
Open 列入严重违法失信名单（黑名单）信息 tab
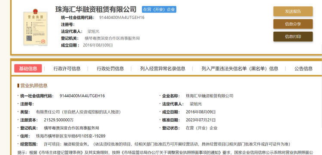[x=240, y=69]
